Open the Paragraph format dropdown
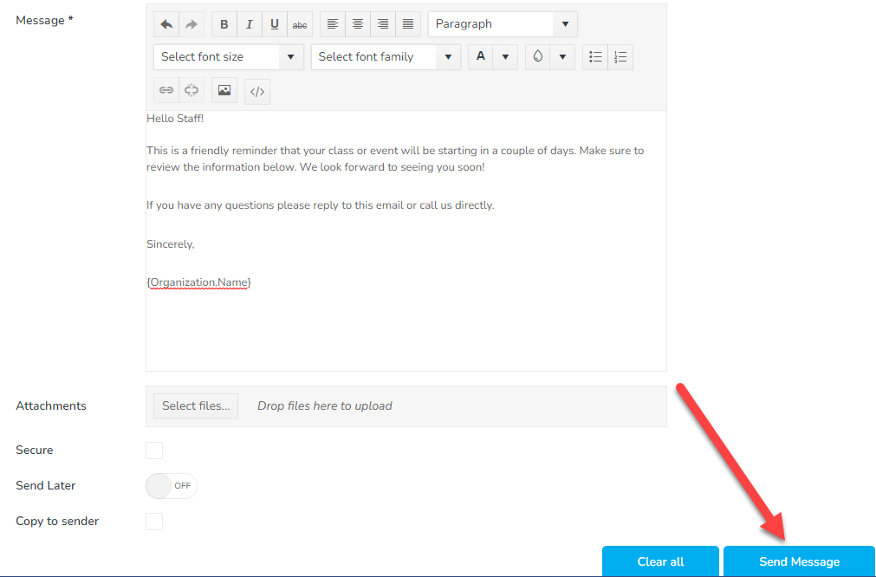 tap(503, 24)
